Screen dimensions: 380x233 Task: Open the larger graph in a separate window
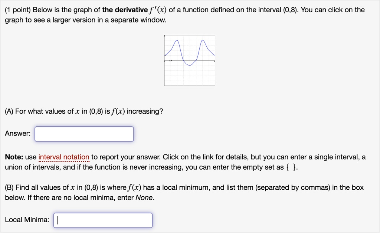pyautogui.click(x=190, y=60)
